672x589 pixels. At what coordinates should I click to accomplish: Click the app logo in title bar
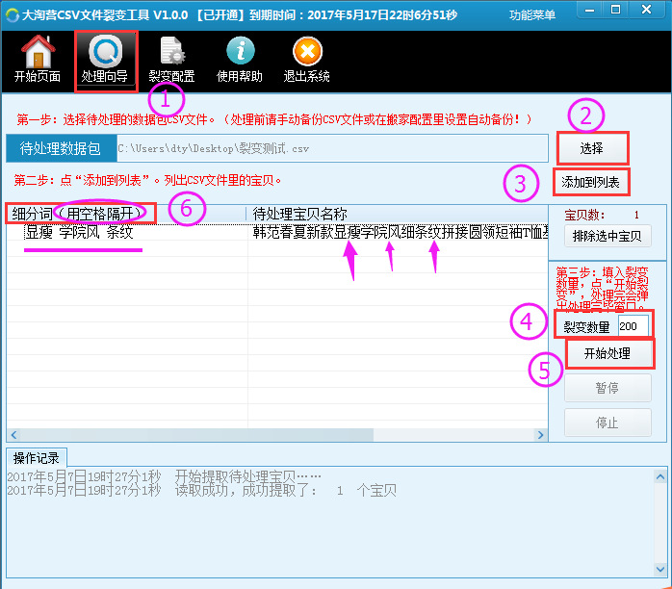(x=12, y=15)
